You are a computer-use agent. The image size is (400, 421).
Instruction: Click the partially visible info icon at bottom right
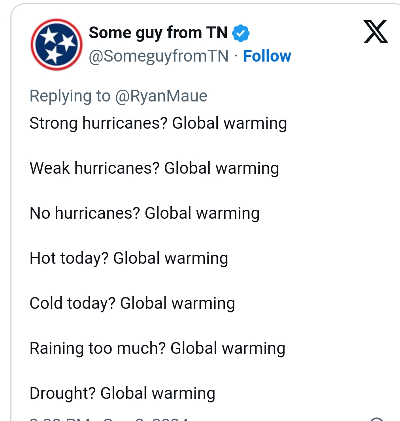click(x=377, y=419)
